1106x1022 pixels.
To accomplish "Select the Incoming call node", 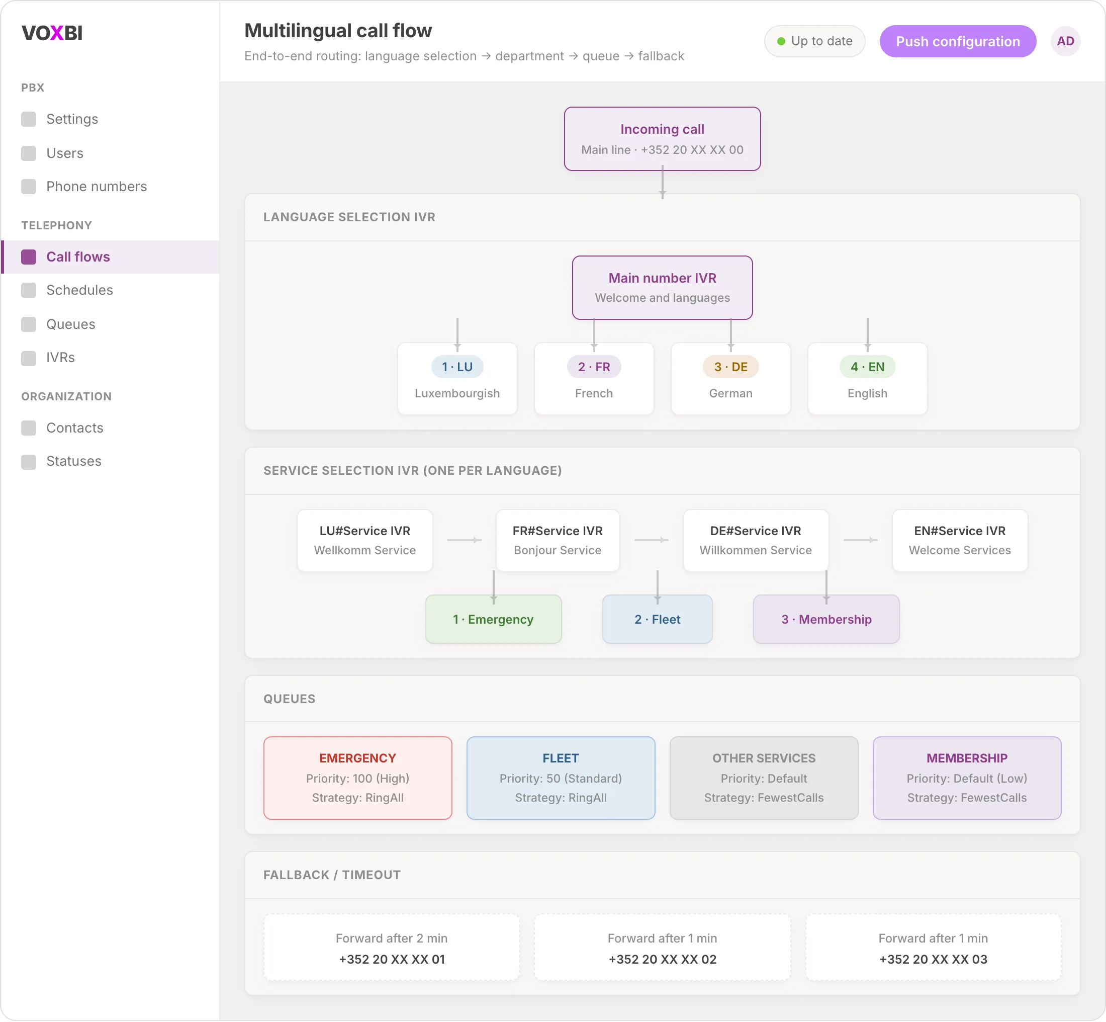I will tap(662, 139).
